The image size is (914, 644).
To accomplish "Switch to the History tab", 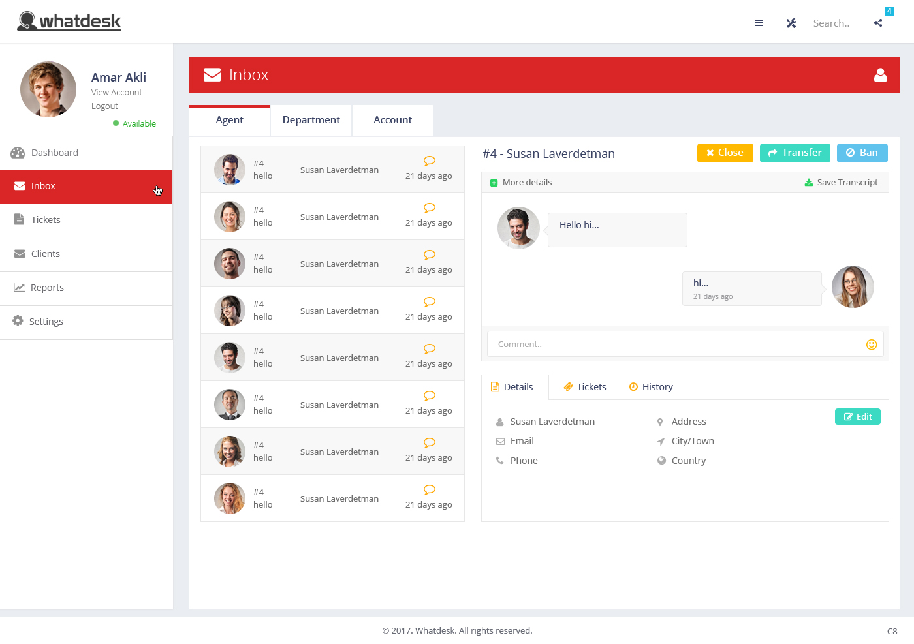I will [651, 387].
